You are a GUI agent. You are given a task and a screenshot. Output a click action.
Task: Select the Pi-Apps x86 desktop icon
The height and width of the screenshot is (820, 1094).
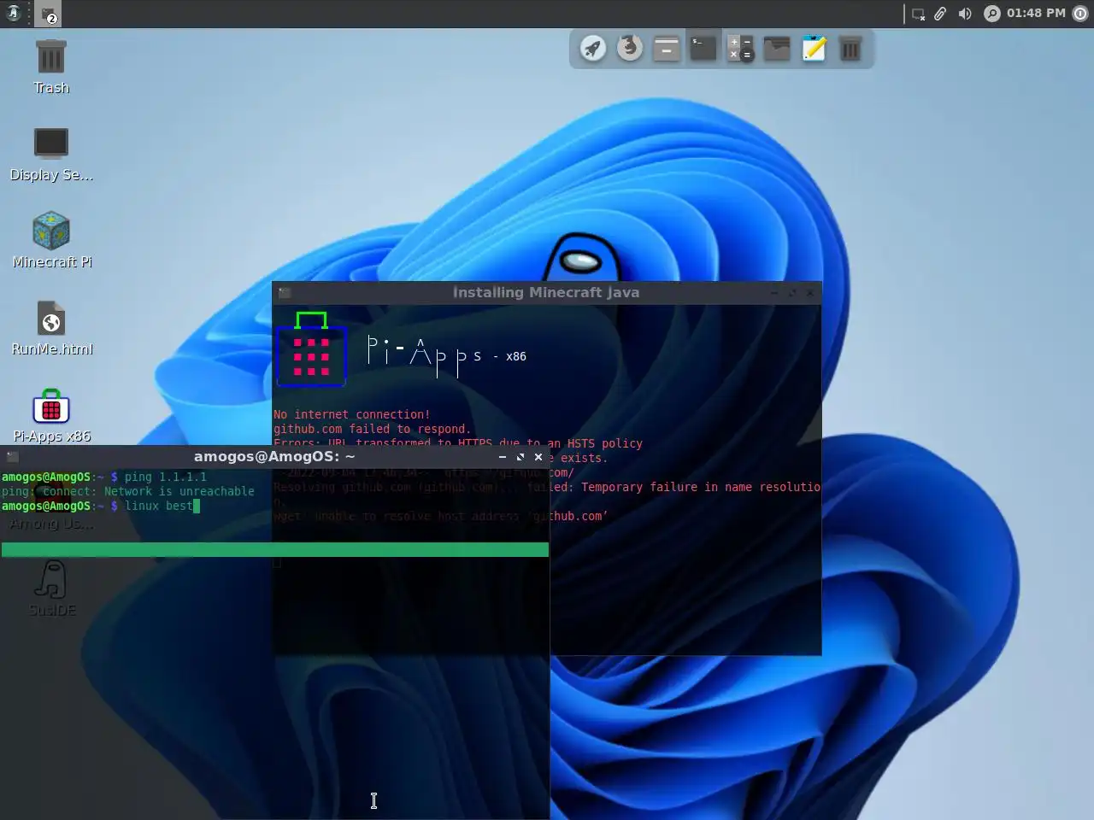[x=51, y=416]
